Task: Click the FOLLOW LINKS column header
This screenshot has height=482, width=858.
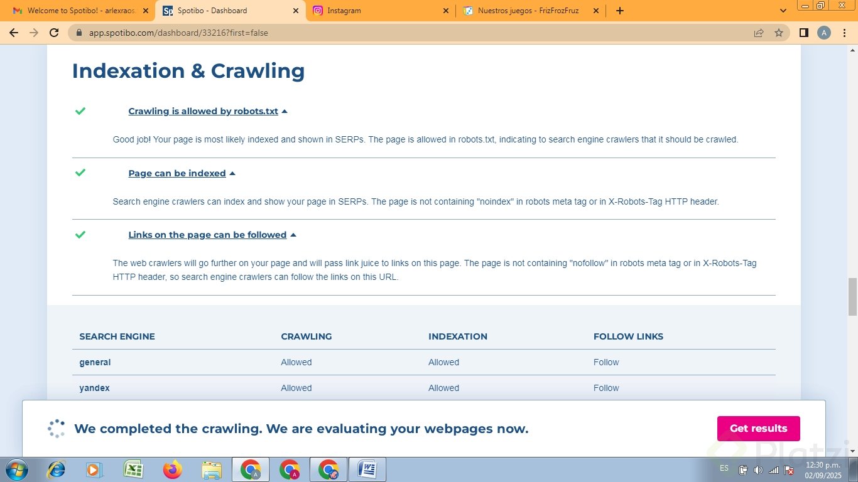Action: pyautogui.click(x=628, y=336)
